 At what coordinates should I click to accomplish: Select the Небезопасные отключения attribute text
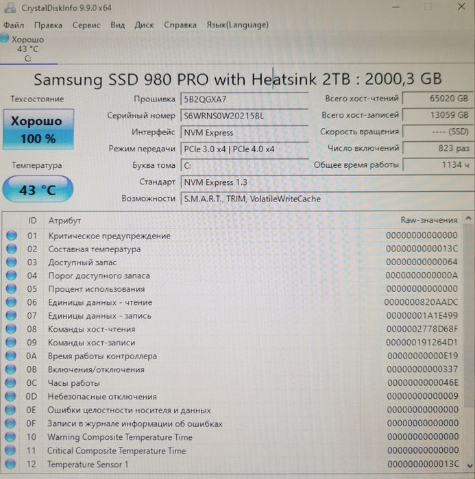click(102, 397)
